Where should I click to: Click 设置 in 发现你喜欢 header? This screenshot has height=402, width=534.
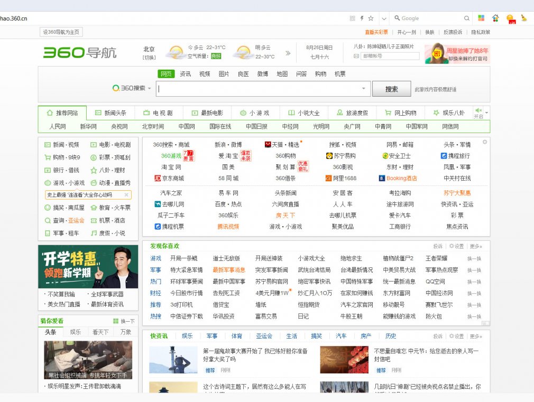pos(456,246)
